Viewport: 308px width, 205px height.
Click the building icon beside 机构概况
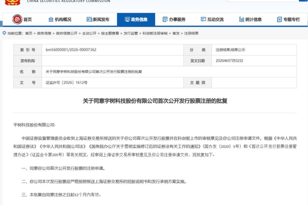point(51,20)
